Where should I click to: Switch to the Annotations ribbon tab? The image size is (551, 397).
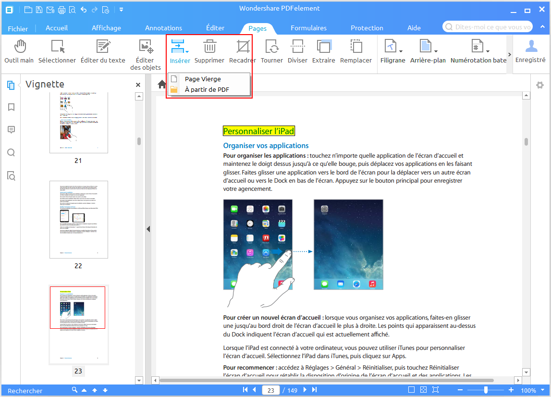click(163, 28)
